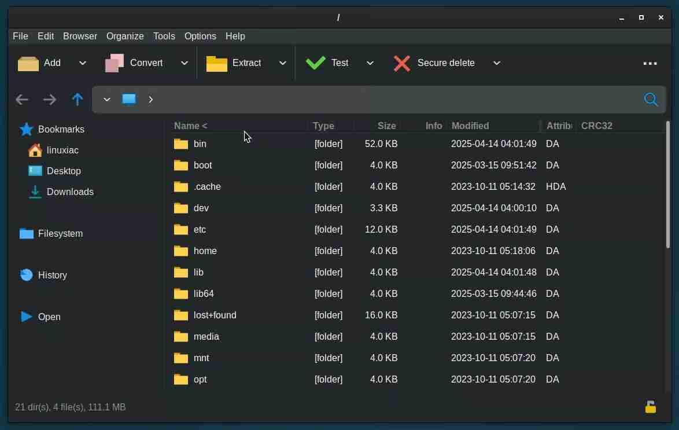Viewport: 679px width, 430px height.
Task: Click the computer icon in address bar
Action: pyautogui.click(x=129, y=100)
